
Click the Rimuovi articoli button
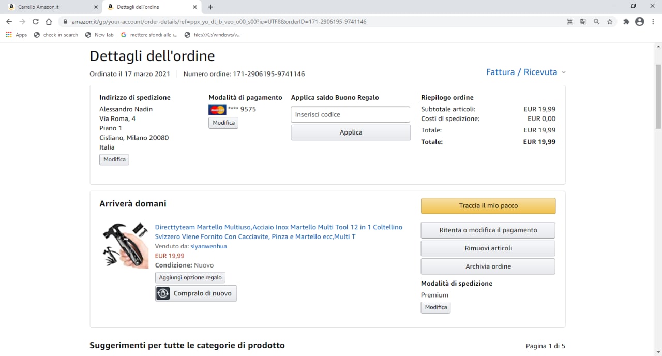coord(488,248)
